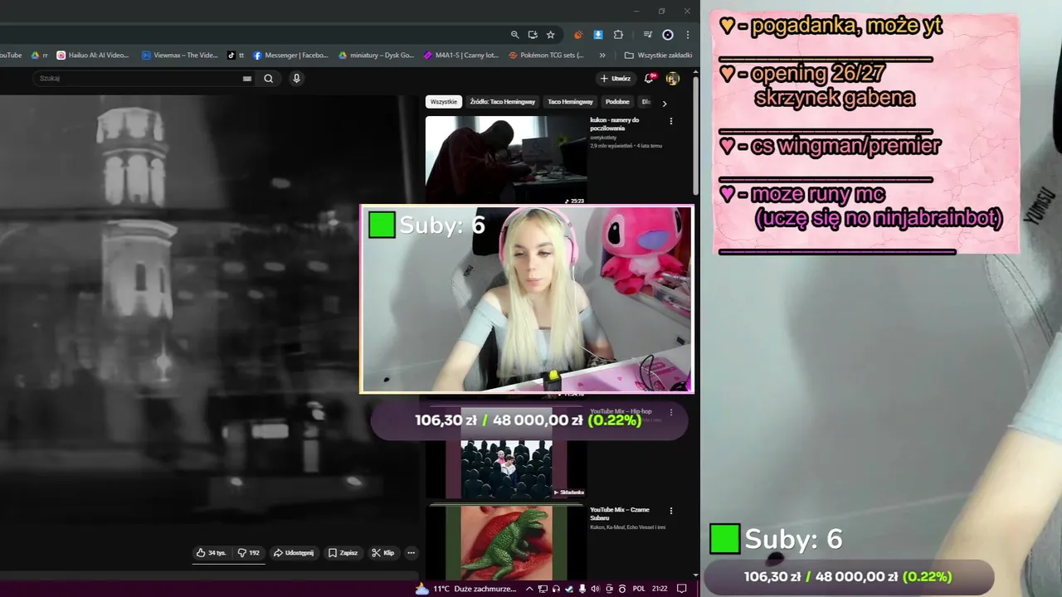Open the M4A1-S Czarny lotos bookmark
The image size is (1062, 597).
461,56
